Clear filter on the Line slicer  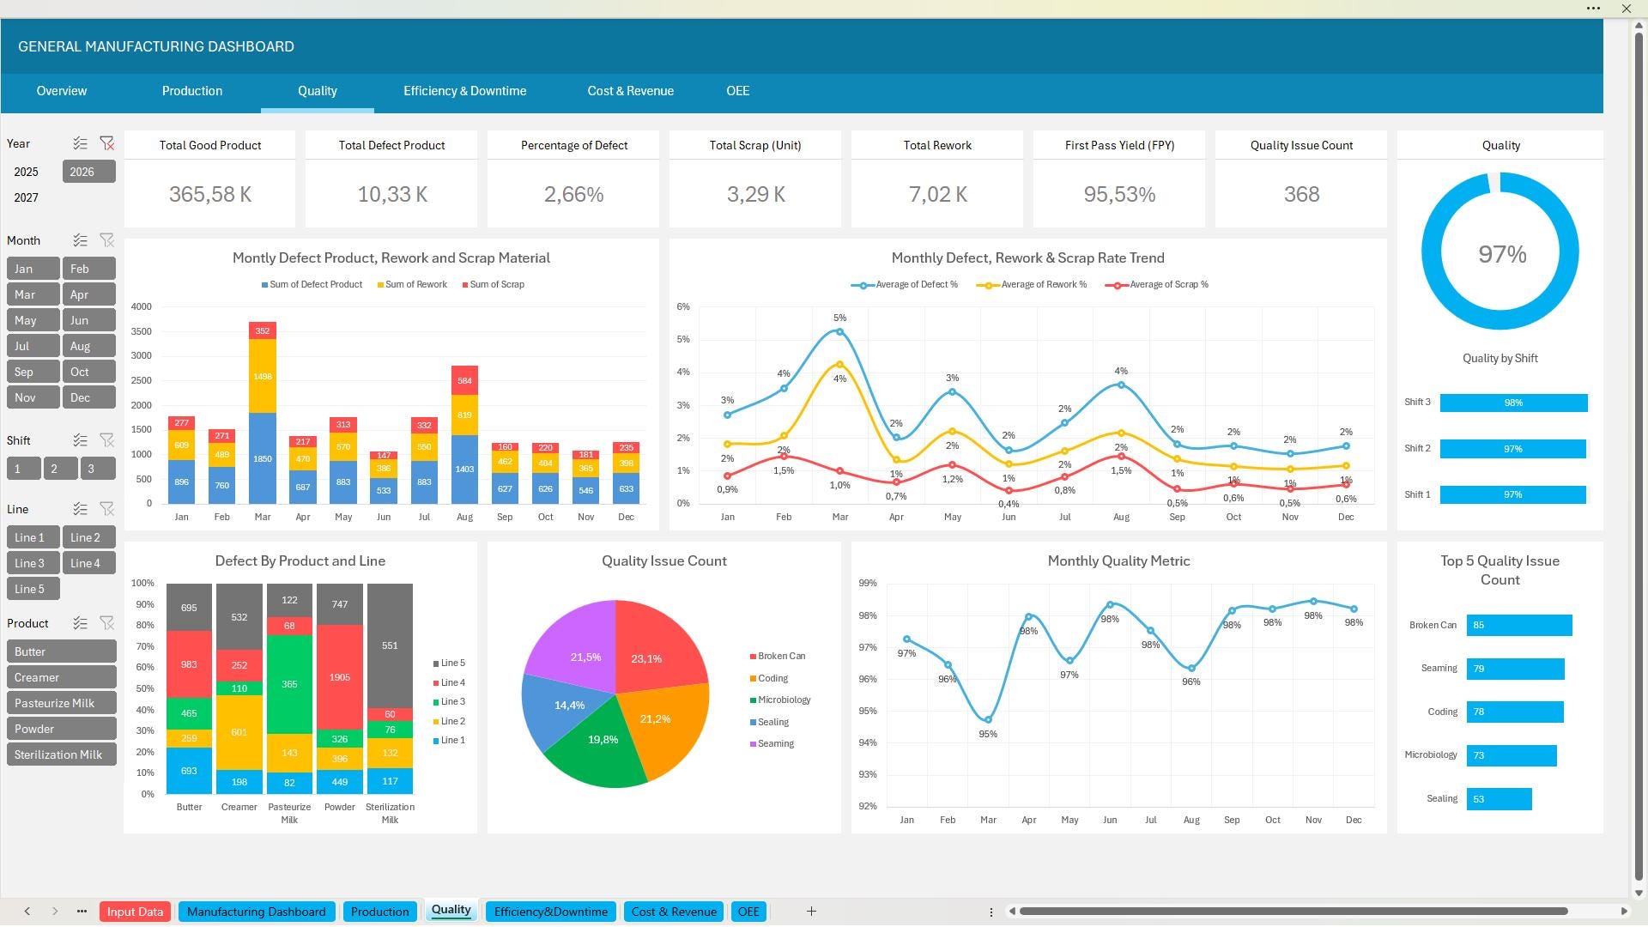[x=106, y=509]
